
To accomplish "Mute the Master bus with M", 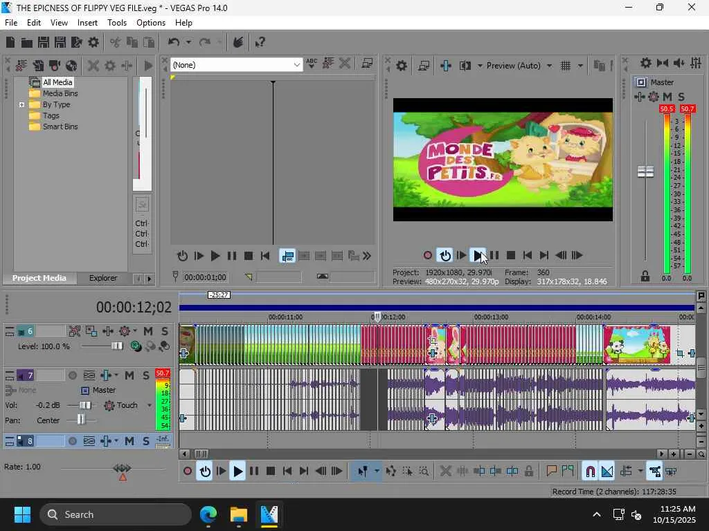I will point(667,97).
